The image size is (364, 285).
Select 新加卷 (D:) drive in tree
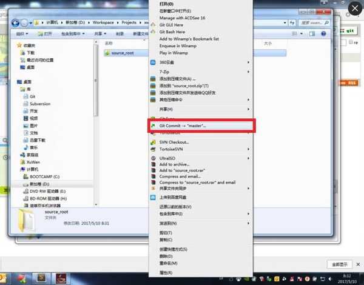pos(39,184)
